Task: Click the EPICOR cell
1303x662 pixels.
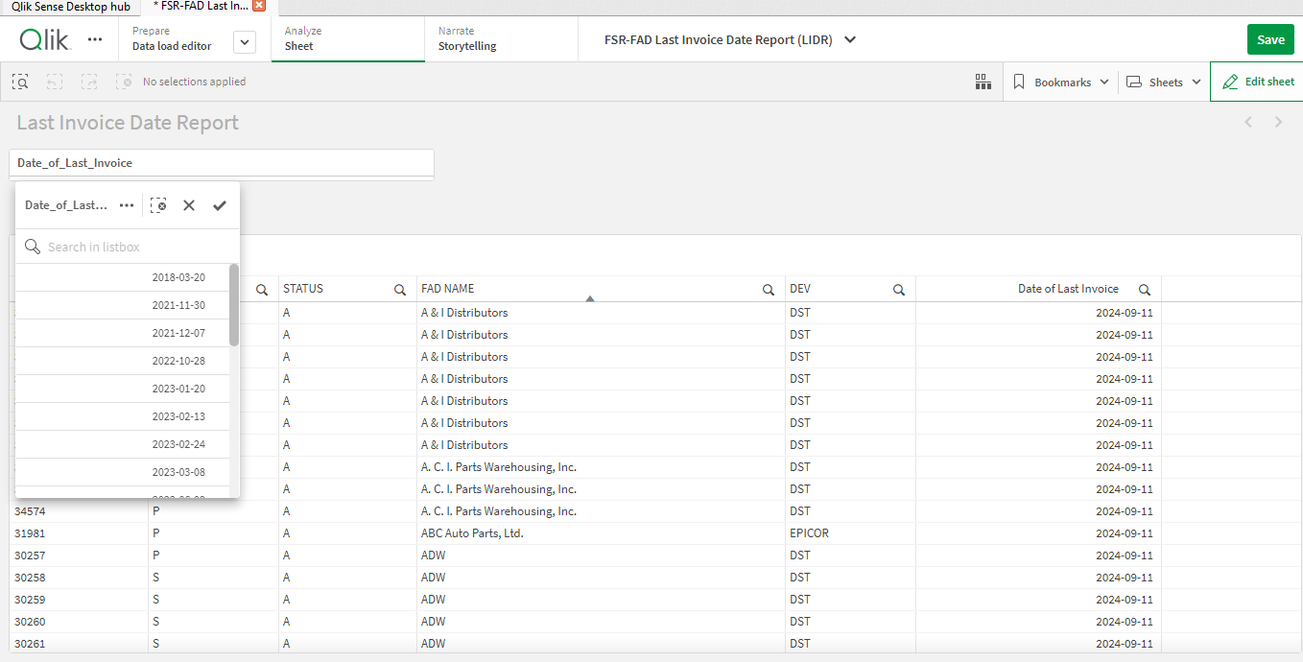Action: (850, 533)
